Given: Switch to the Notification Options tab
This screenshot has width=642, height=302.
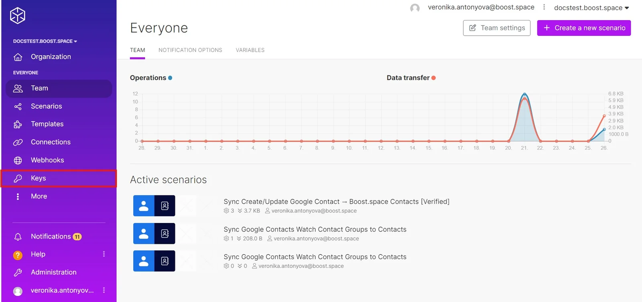Looking at the screenshot, I should click(x=190, y=50).
